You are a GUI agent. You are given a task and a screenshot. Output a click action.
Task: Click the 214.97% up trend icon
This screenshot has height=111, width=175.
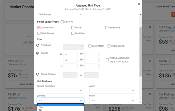coord(124,108)
